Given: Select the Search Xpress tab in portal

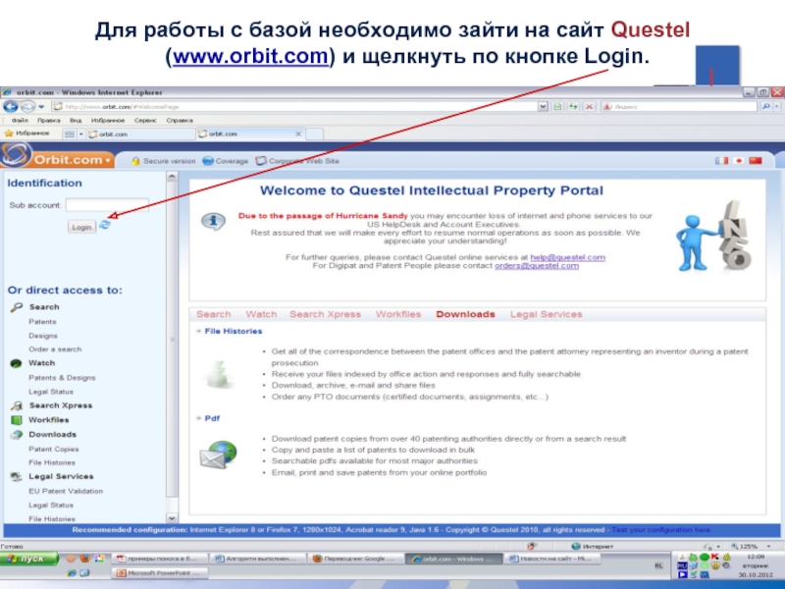Looking at the screenshot, I should coord(325,314).
